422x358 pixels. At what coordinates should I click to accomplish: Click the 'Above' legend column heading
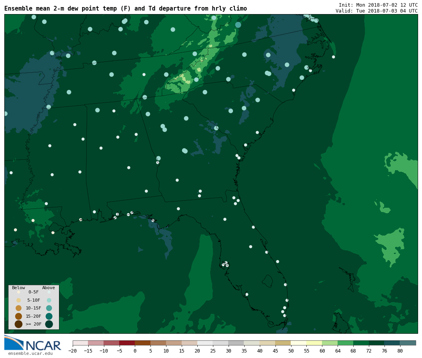pos(48,288)
